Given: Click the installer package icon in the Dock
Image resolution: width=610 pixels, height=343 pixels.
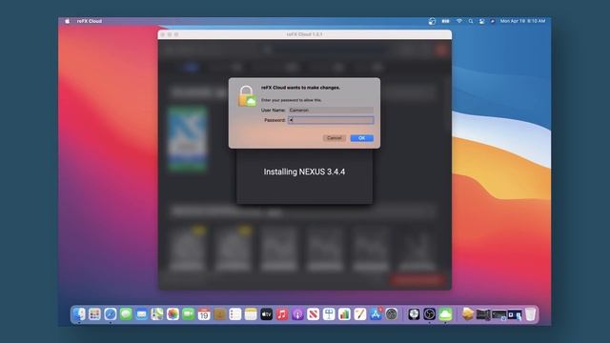Looking at the screenshot, I should tap(468, 313).
